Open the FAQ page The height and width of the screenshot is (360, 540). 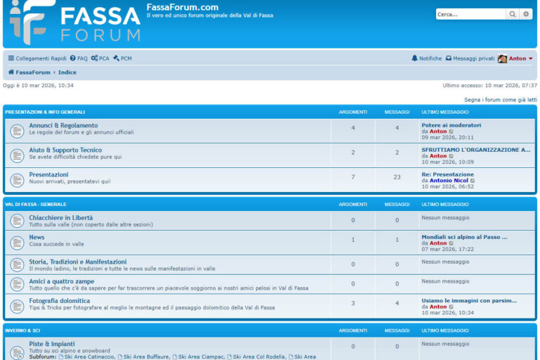[x=78, y=58]
